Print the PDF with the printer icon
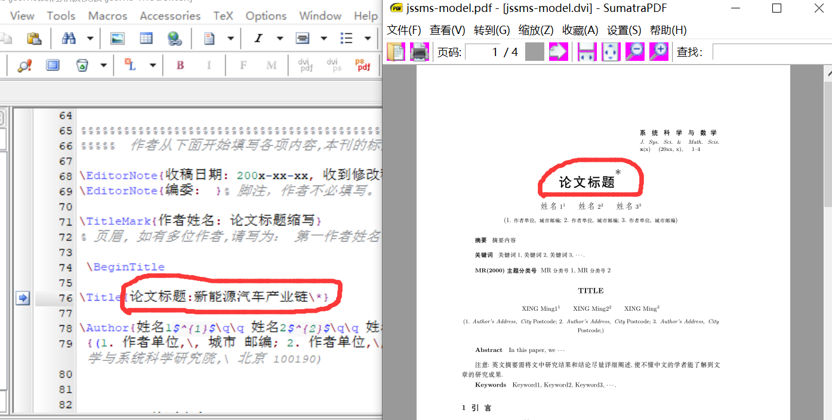Screen dimensions: 832x420 (x=420, y=52)
